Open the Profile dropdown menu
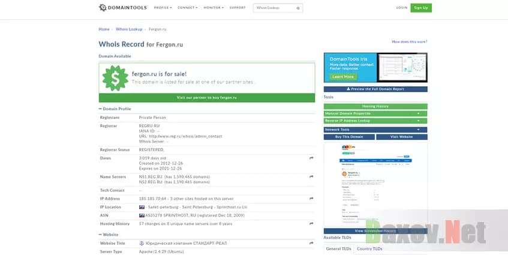 point(163,8)
